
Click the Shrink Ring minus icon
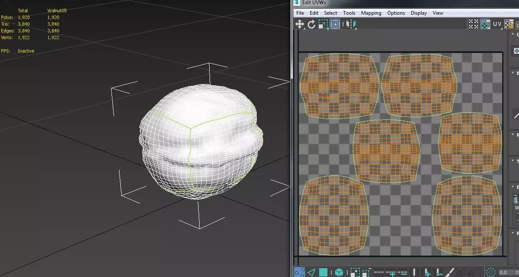(439, 272)
